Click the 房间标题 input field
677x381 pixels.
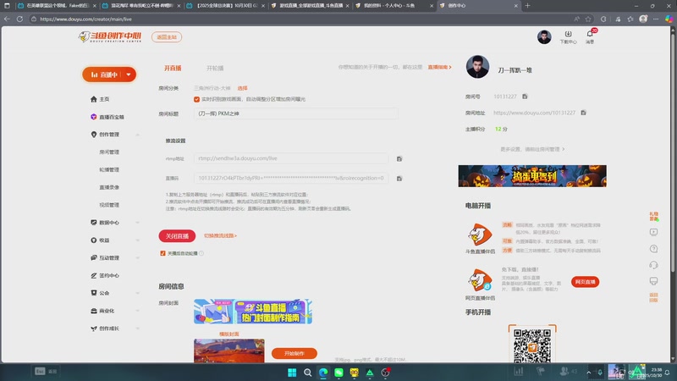click(x=295, y=113)
